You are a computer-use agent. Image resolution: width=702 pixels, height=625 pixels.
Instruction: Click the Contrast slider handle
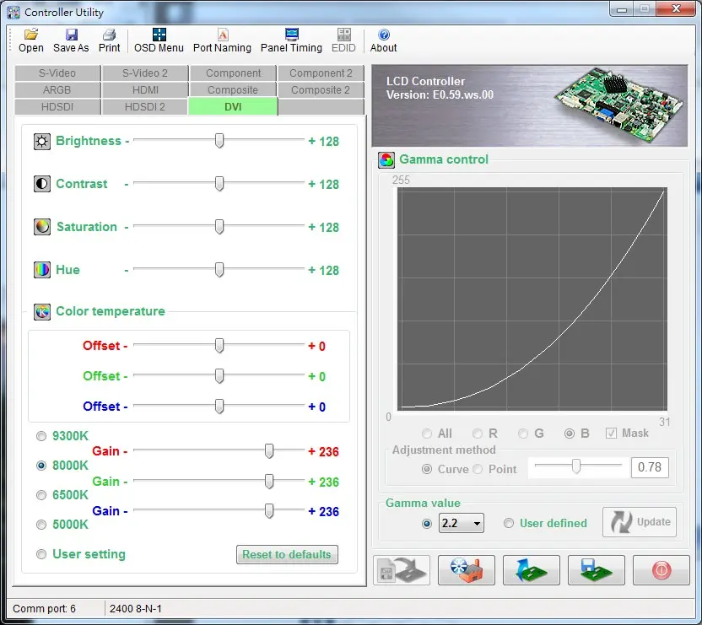219,184
